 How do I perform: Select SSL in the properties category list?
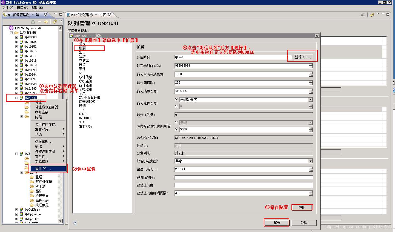coord(82,73)
